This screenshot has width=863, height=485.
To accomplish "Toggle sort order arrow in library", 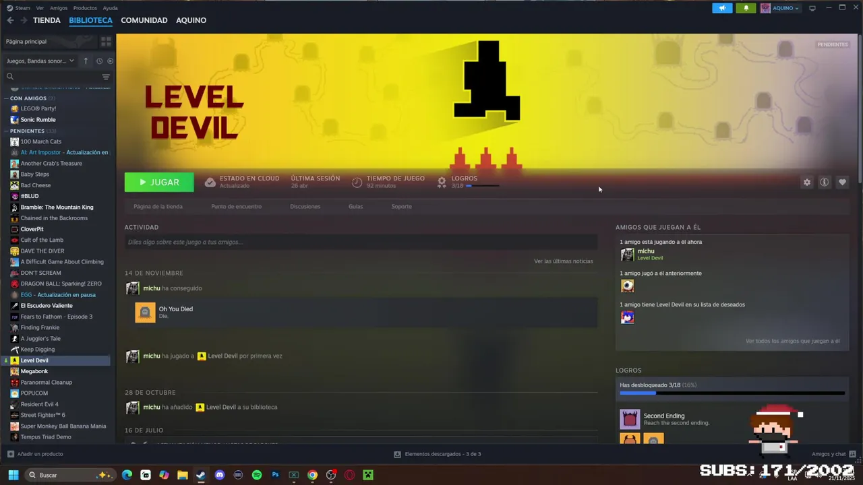I will pos(86,61).
